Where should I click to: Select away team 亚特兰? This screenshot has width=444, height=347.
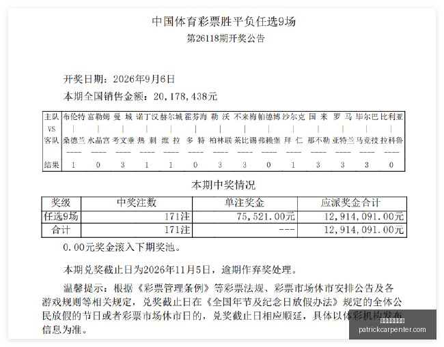(x=342, y=140)
